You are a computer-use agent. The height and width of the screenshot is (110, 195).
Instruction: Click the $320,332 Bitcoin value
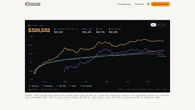click(39, 30)
